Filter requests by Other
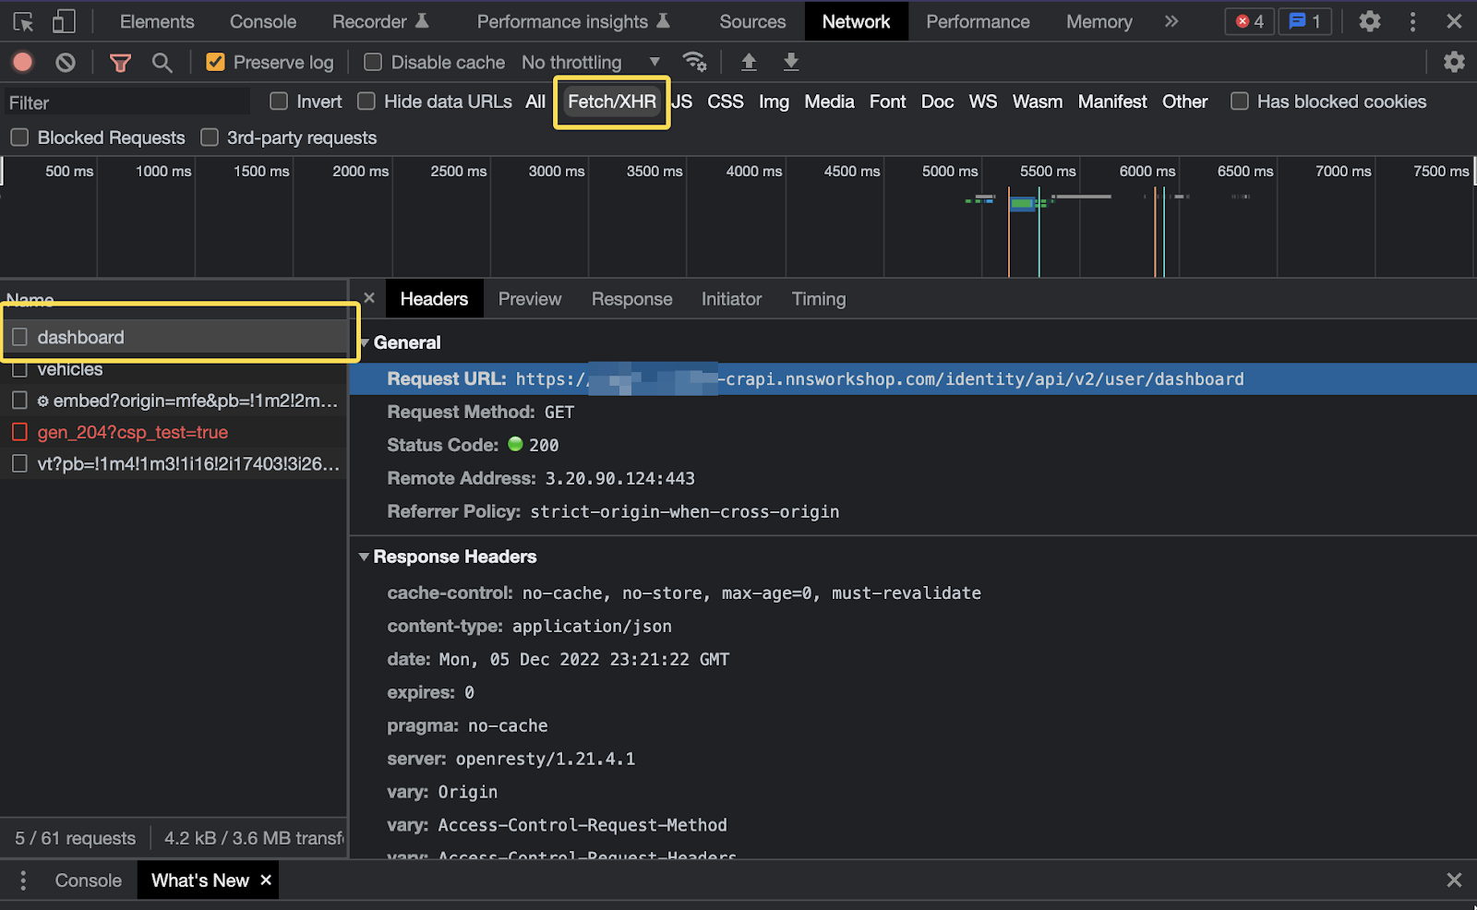 [x=1184, y=102]
